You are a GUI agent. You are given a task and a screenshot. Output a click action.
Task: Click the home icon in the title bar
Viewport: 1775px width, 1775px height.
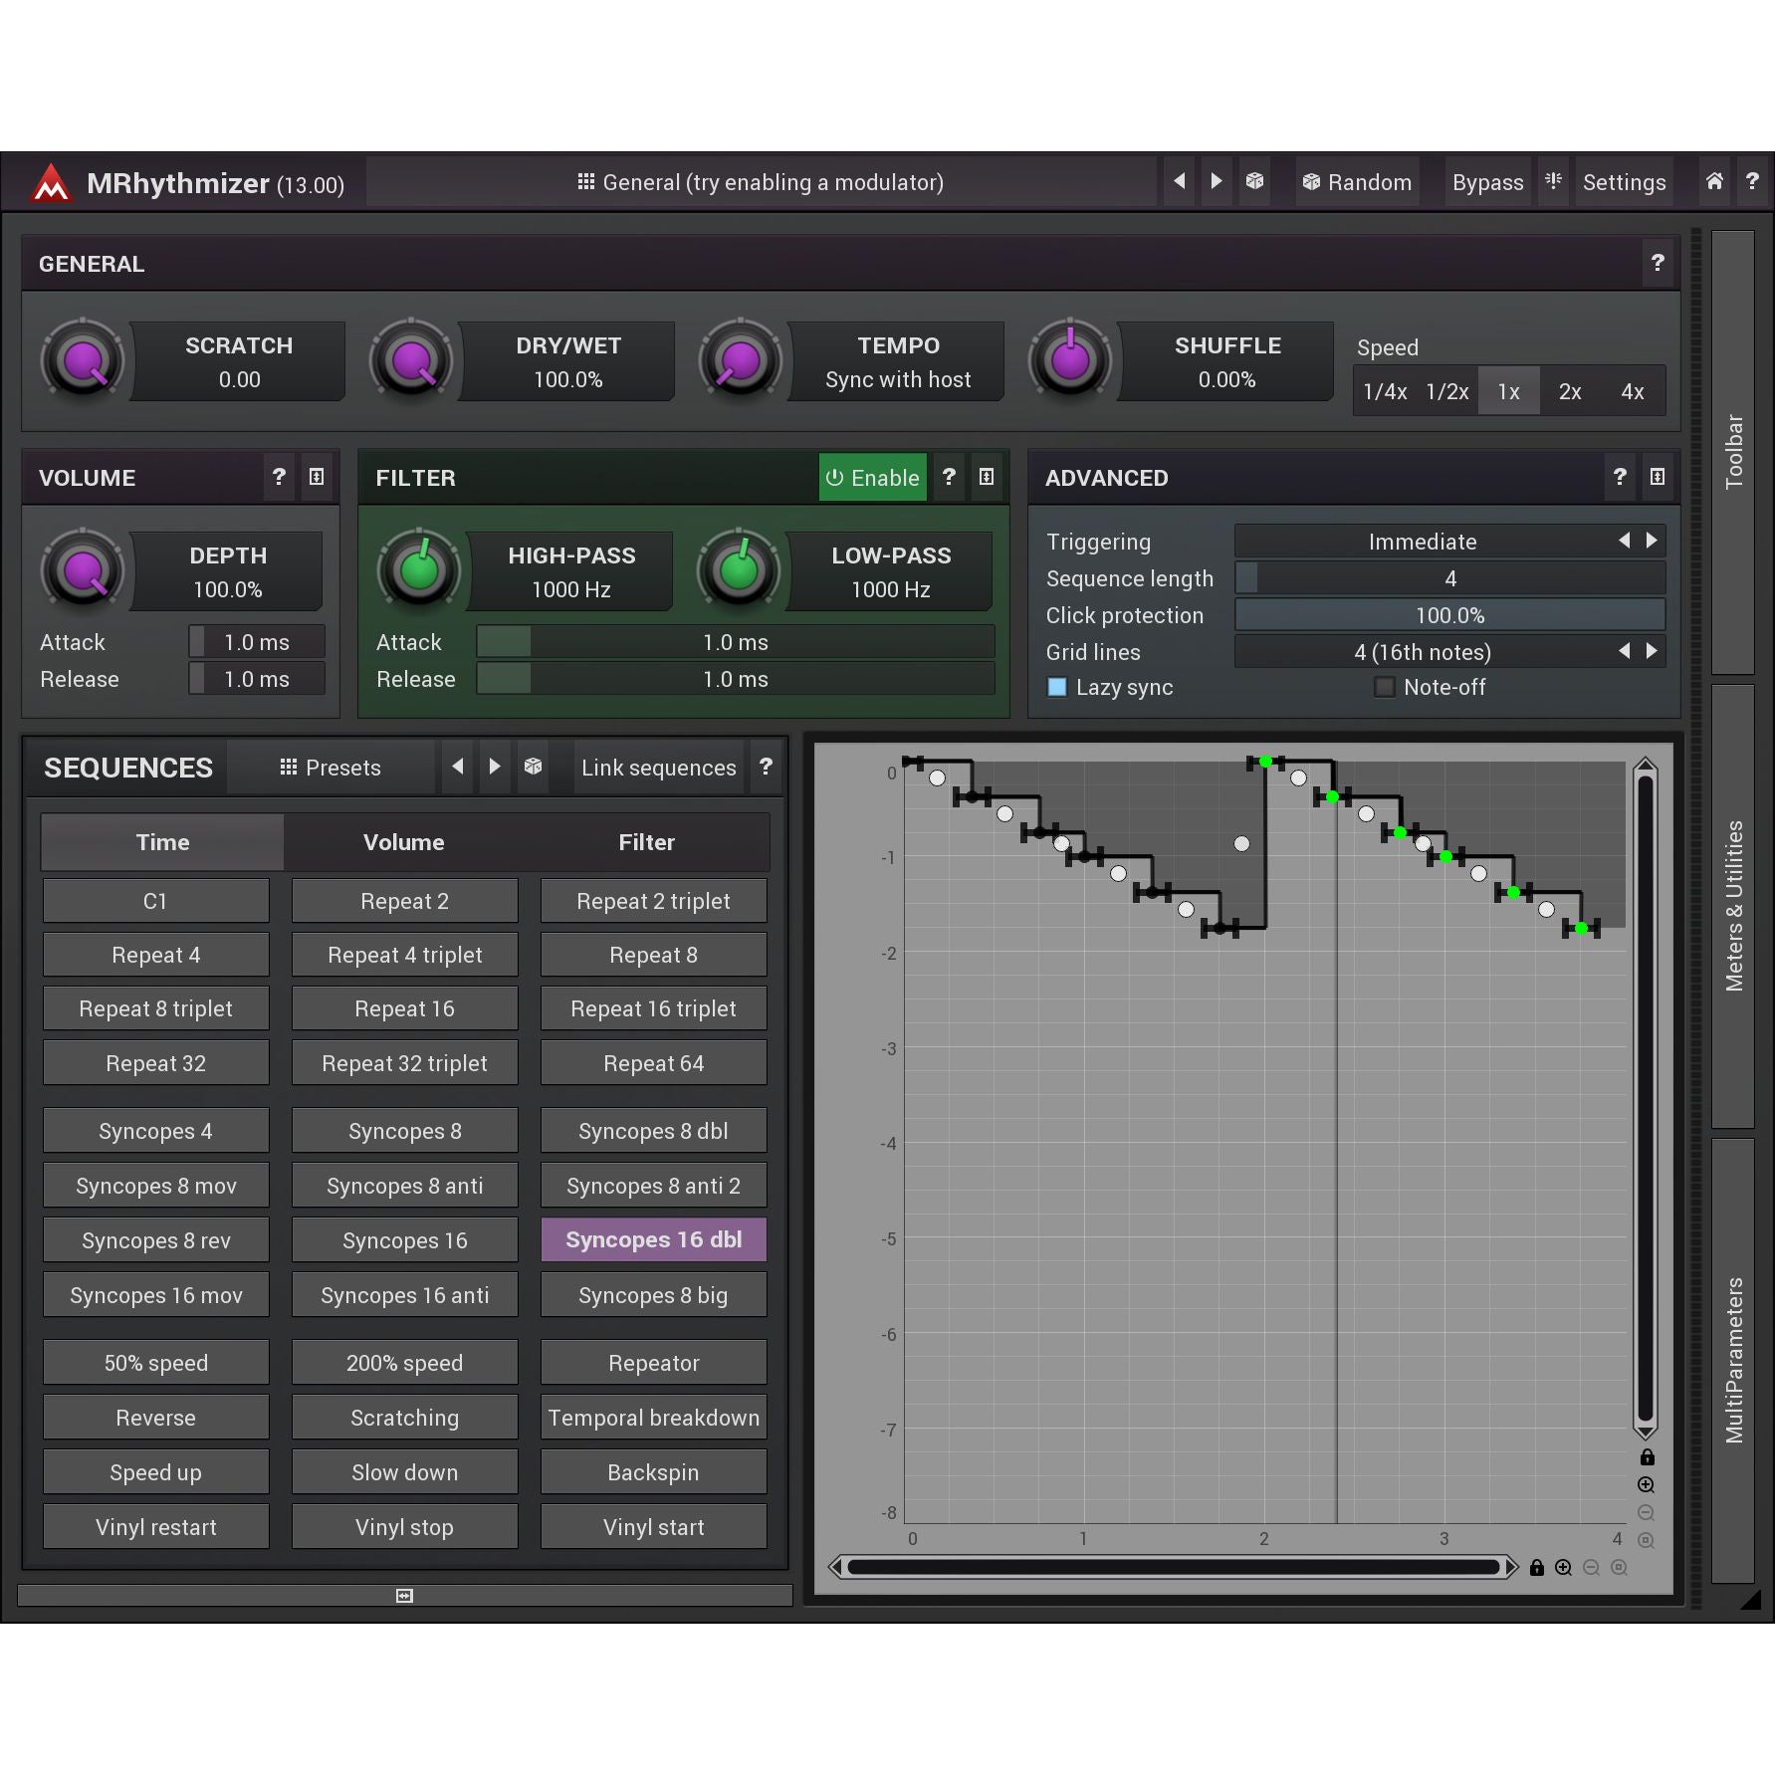point(1713,181)
